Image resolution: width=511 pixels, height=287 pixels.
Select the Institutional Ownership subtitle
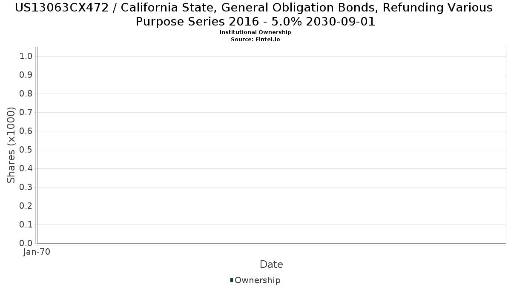tap(255, 32)
